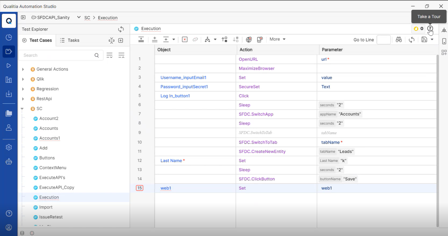
Task: Open the SFDCAPI_Sanity project dropdown
Action: 79,17
